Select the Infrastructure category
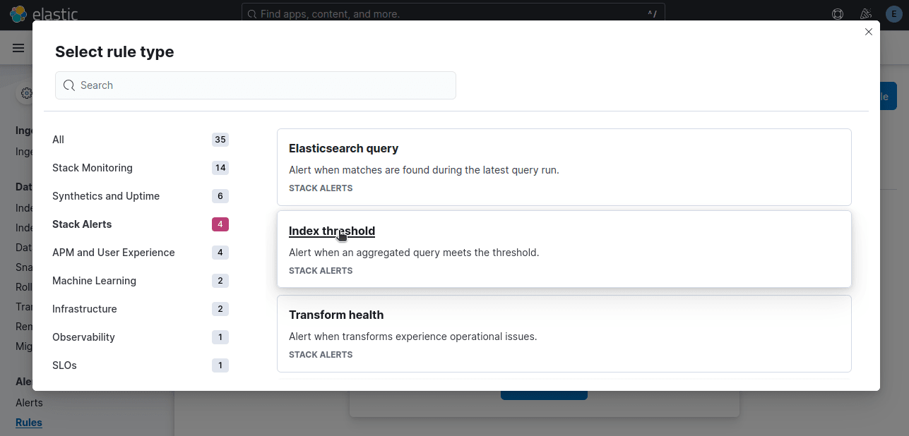The image size is (909, 436). pyautogui.click(x=141, y=309)
